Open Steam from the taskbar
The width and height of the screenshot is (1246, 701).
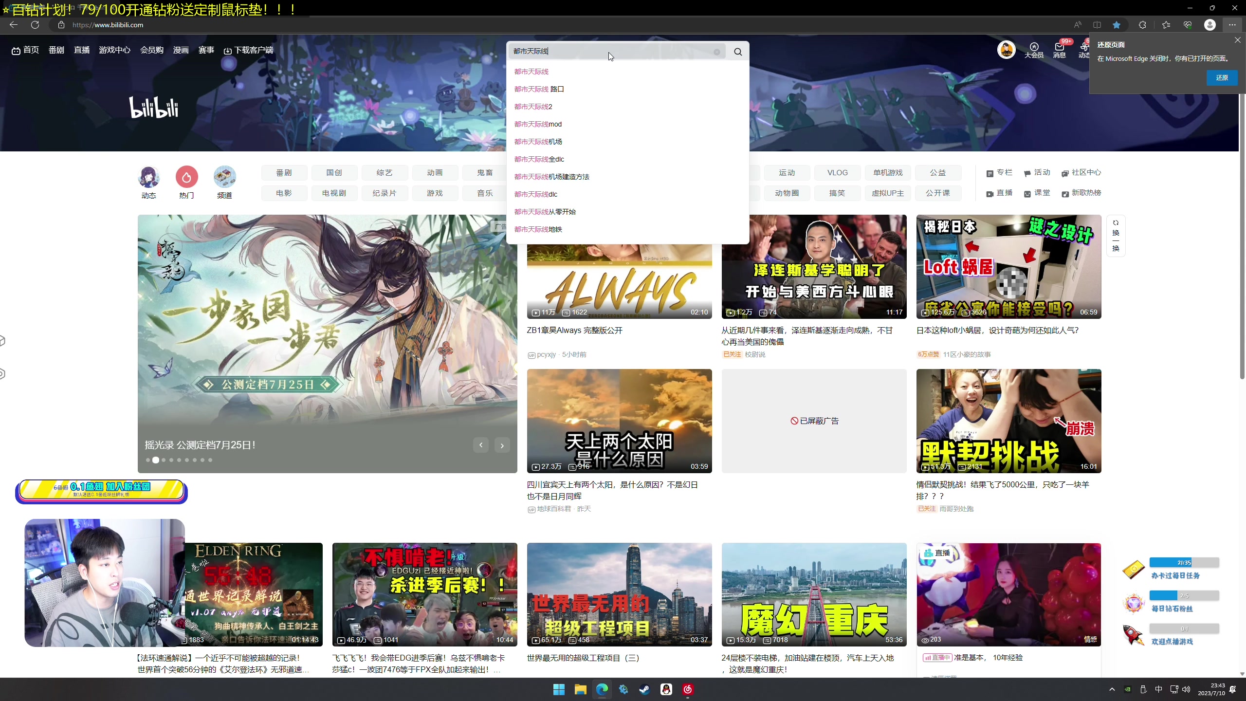pyautogui.click(x=644, y=689)
